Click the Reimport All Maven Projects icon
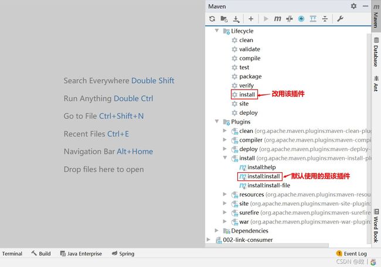381x267 pixels. coord(212,19)
